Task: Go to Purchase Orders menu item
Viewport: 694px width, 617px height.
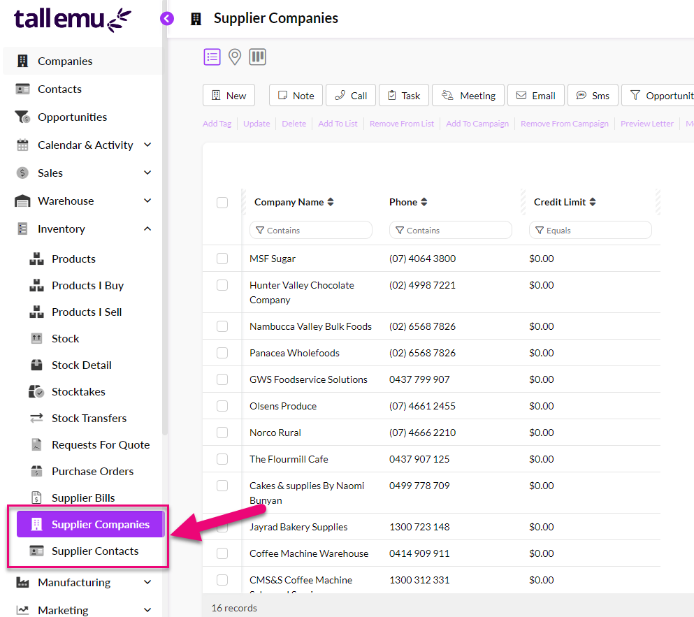Action: click(x=92, y=472)
